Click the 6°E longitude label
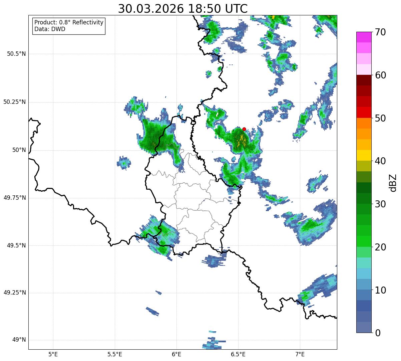401x361 pixels. [x=176, y=354]
